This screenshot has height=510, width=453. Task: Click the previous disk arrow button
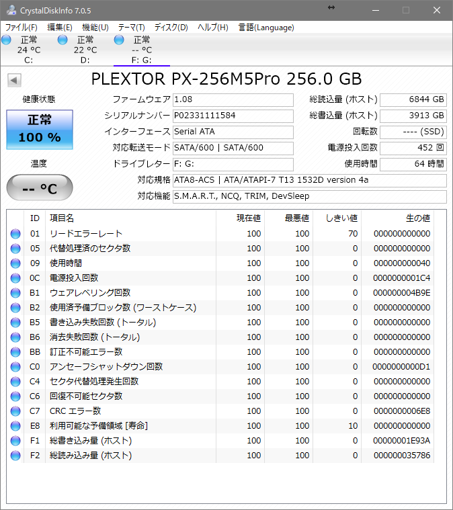click(14, 80)
